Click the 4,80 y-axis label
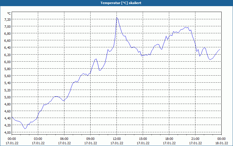The width and height of the screenshot is (233, 146). click(x=8, y=104)
